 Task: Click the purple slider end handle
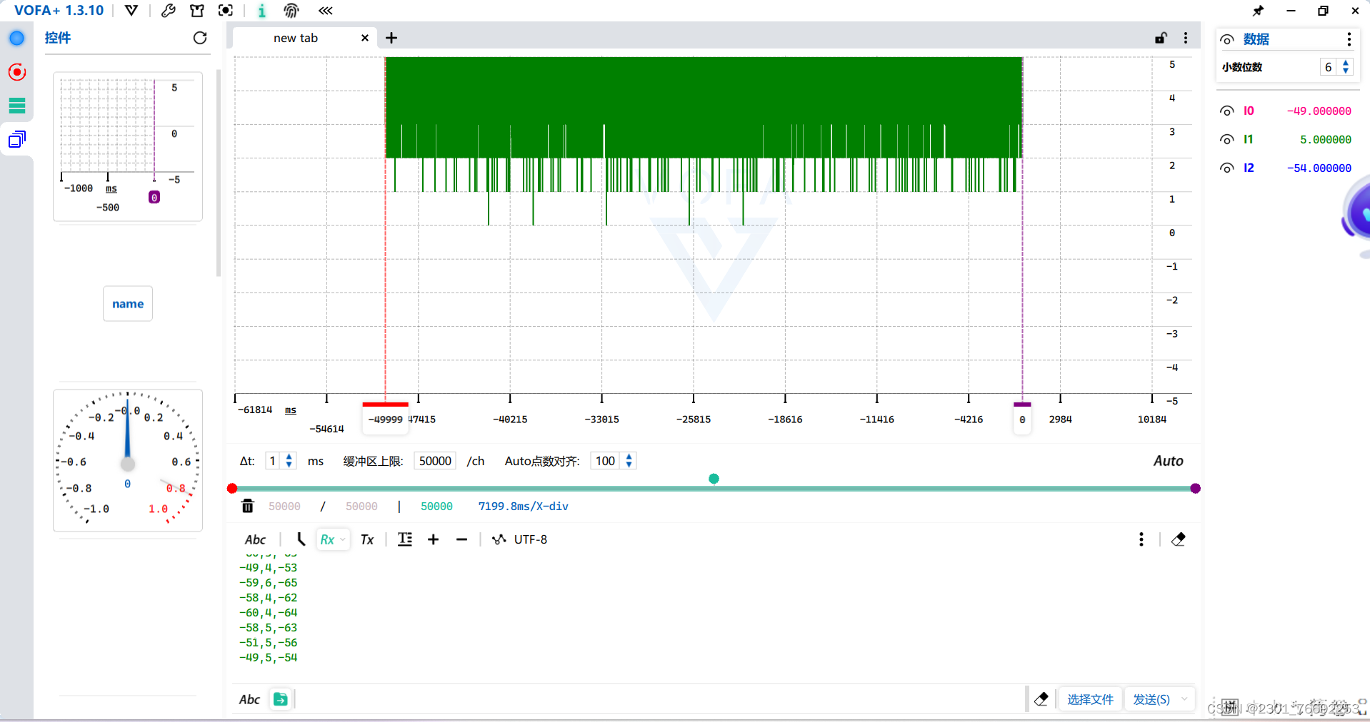[1195, 489]
